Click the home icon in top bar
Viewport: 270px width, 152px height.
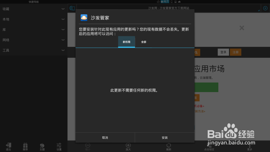pyautogui.click(x=158, y=2)
